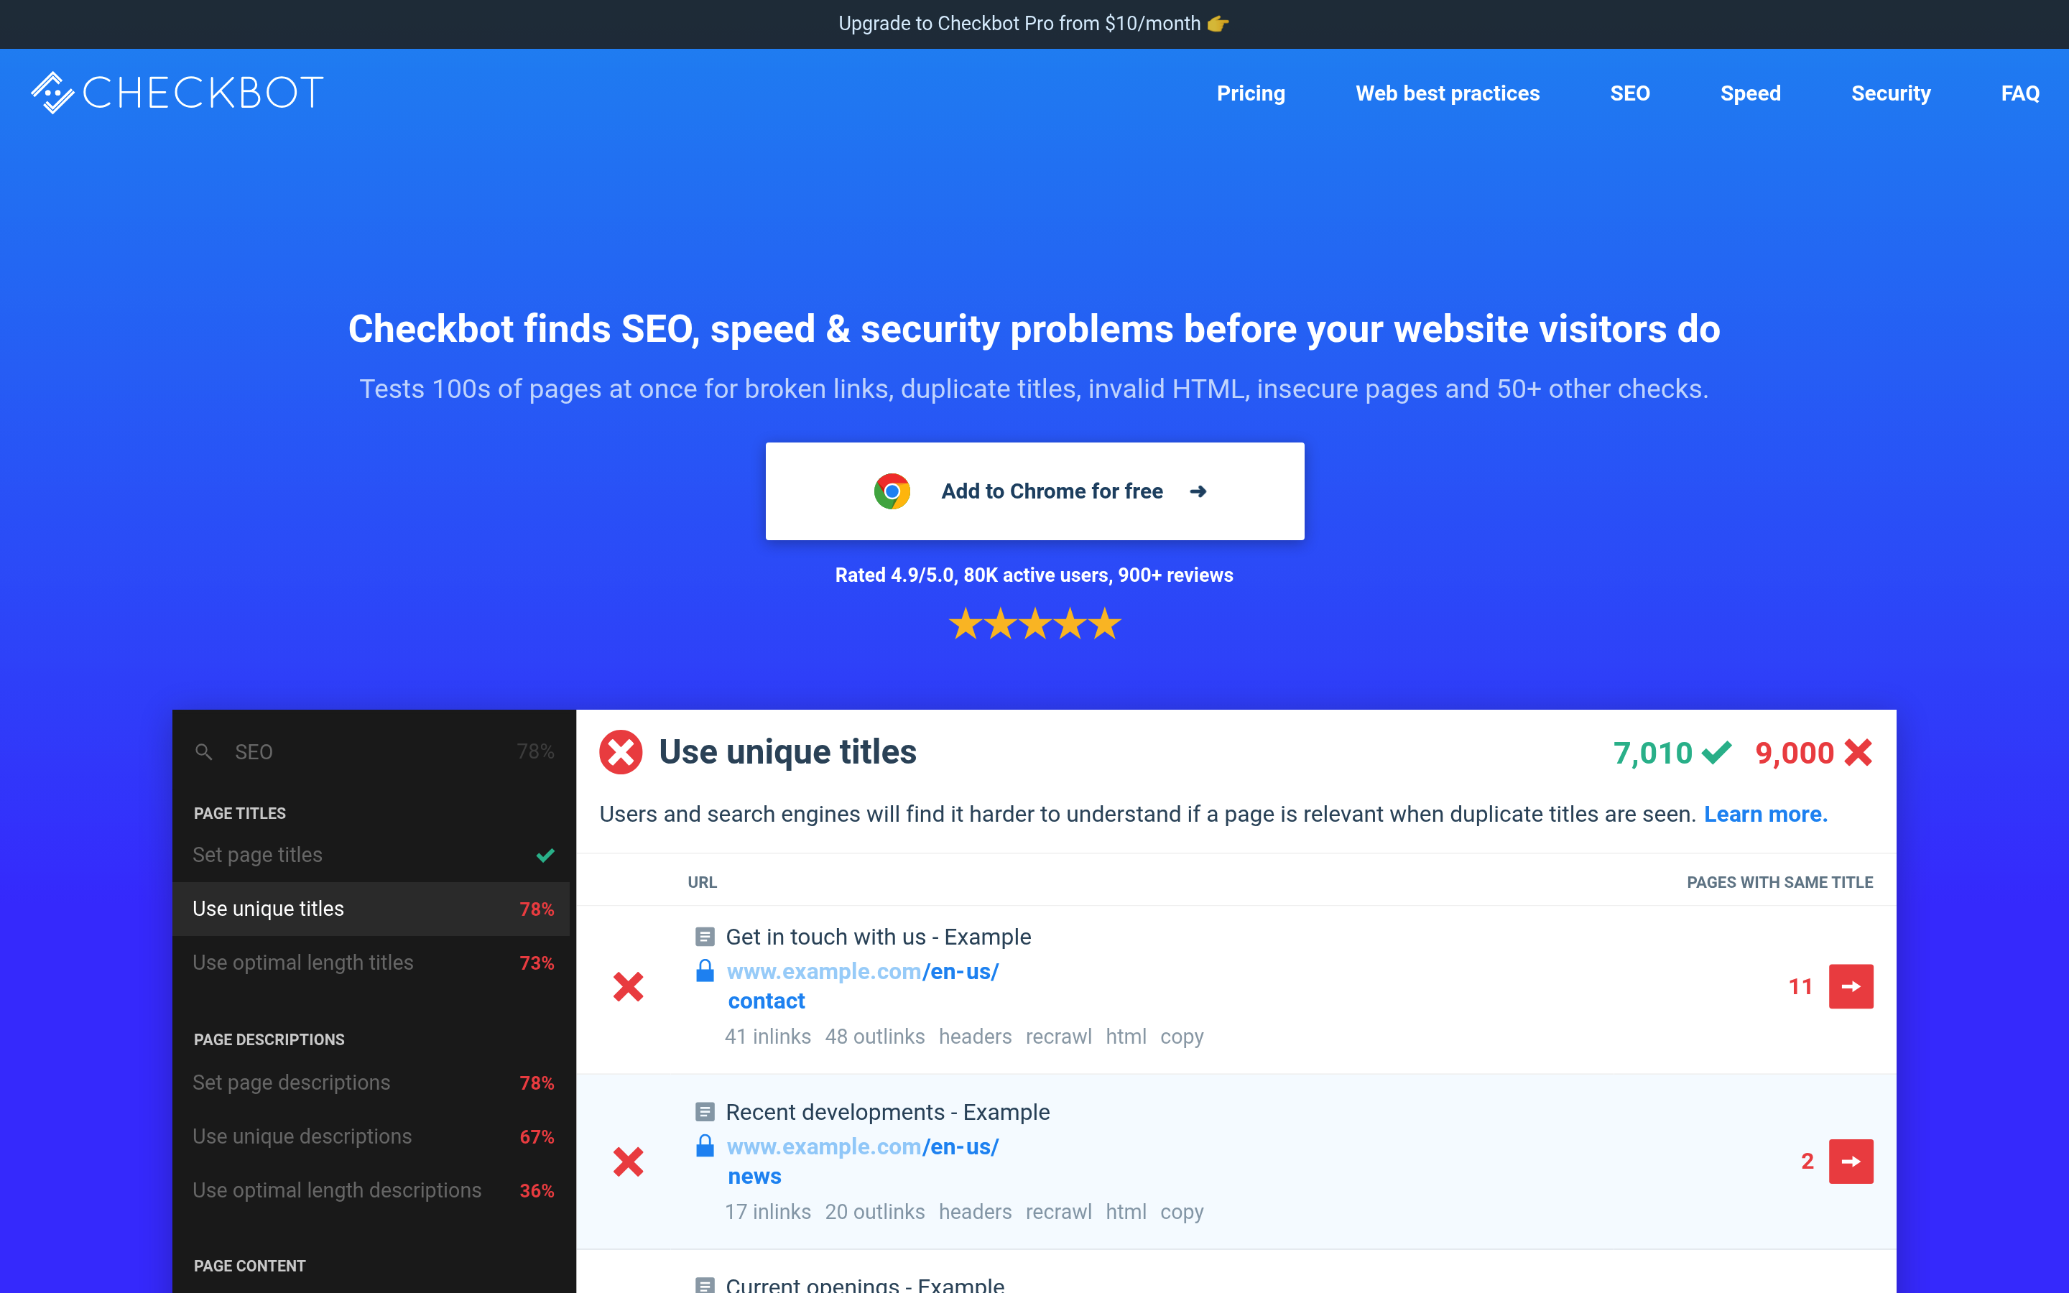This screenshot has height=1293, width=2069.
Task: Select Use unique descriptions item
Action: tap(302, 1136)
